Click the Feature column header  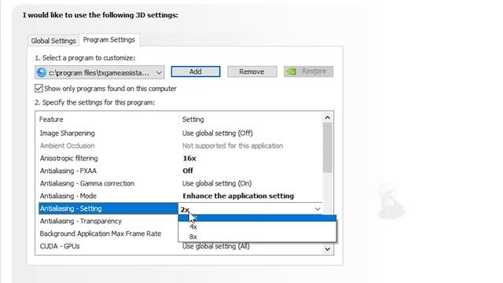pyautogui.click(x=51, y=119)
